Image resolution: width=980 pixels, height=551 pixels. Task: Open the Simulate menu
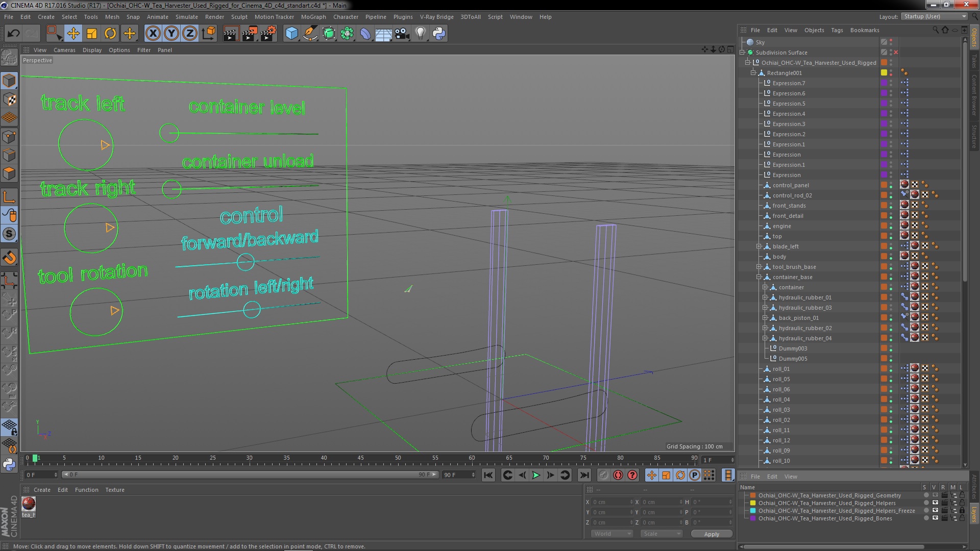tap(186, 17)
